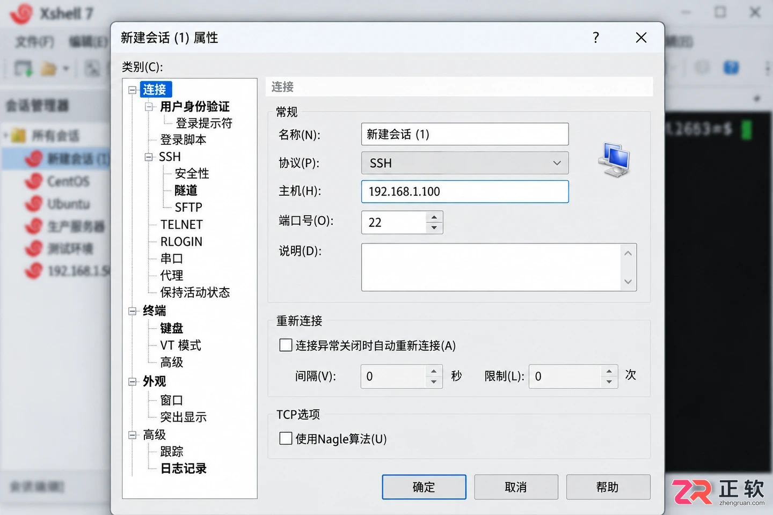Select 代理 in the category tree
This screenshot has width=773, height=515.
tap(172, 276)
